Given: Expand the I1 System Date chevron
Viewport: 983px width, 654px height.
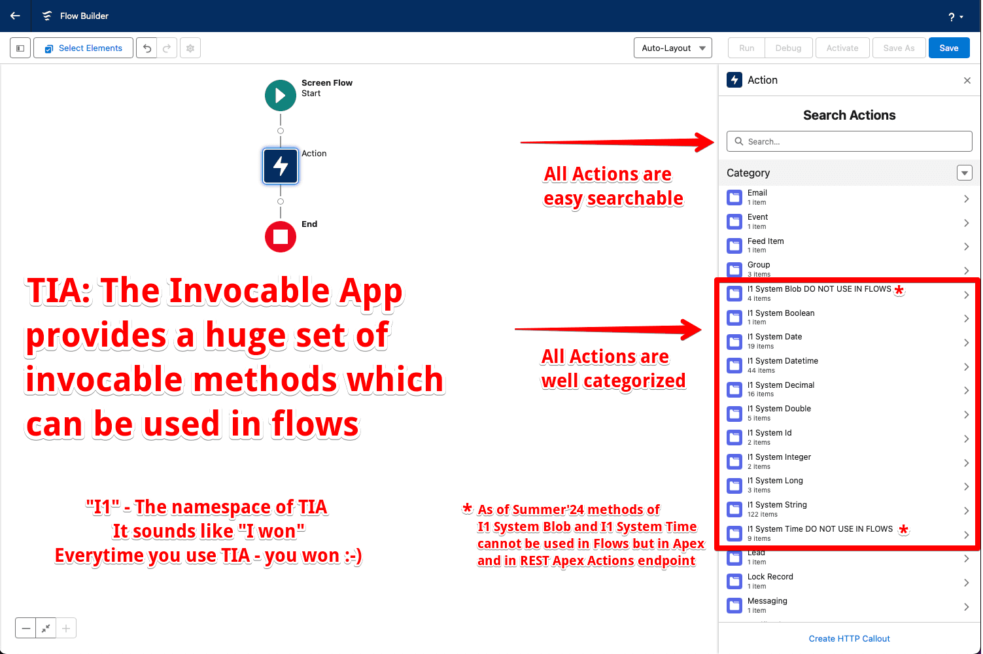Looking at the screenshot, I should click(x=966, y=343).
